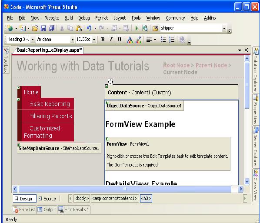Click the Undo arrow icon
Screen dimensions: 260x223
pyautogui.click(x=89, y=28)
